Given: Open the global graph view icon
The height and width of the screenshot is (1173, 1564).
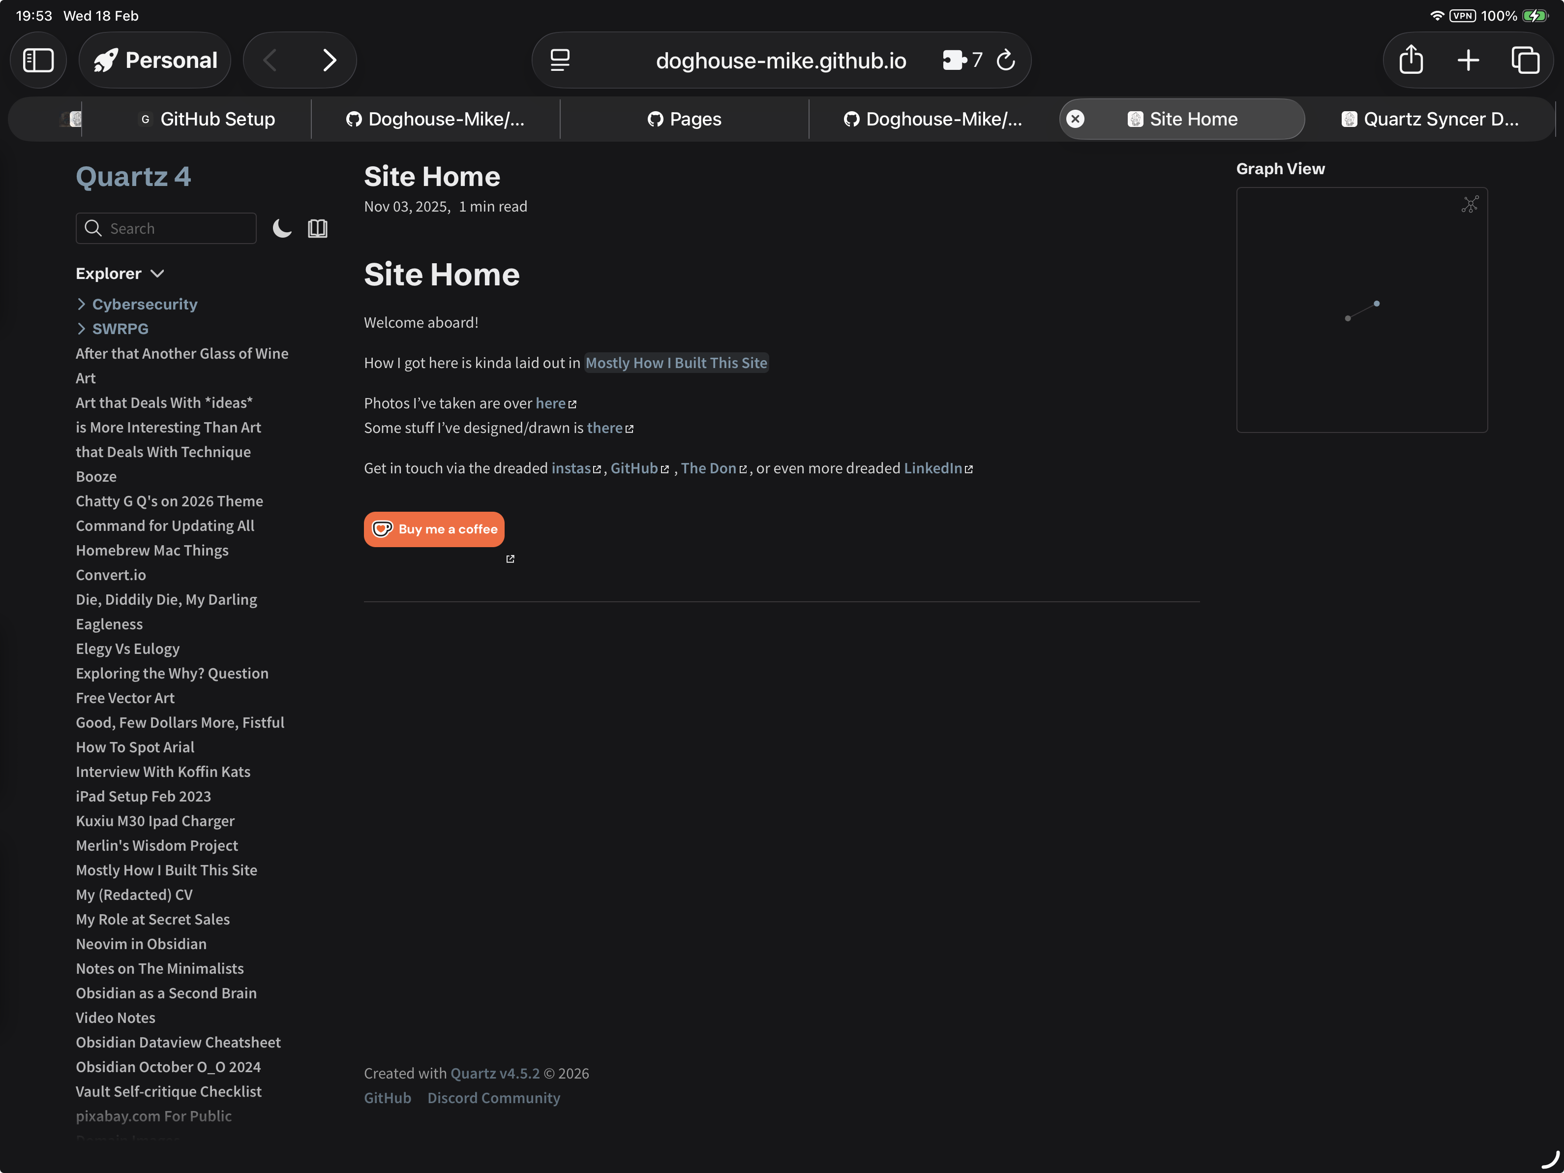Looking at the screenshot, I should click(x=1470, y=205).
